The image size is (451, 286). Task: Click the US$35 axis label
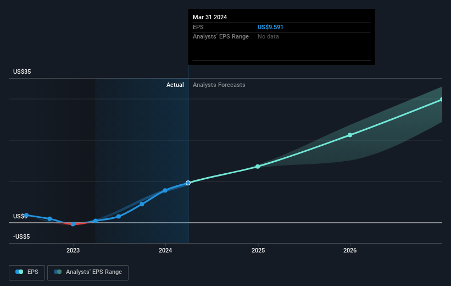(22, 71)
